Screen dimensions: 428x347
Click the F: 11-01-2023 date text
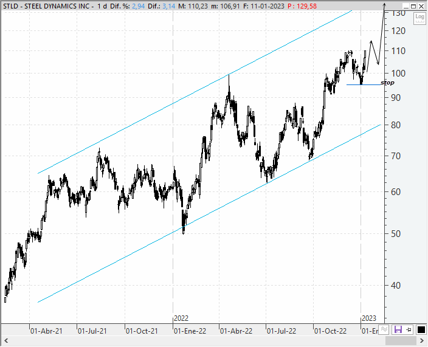(x=264, y=6)
